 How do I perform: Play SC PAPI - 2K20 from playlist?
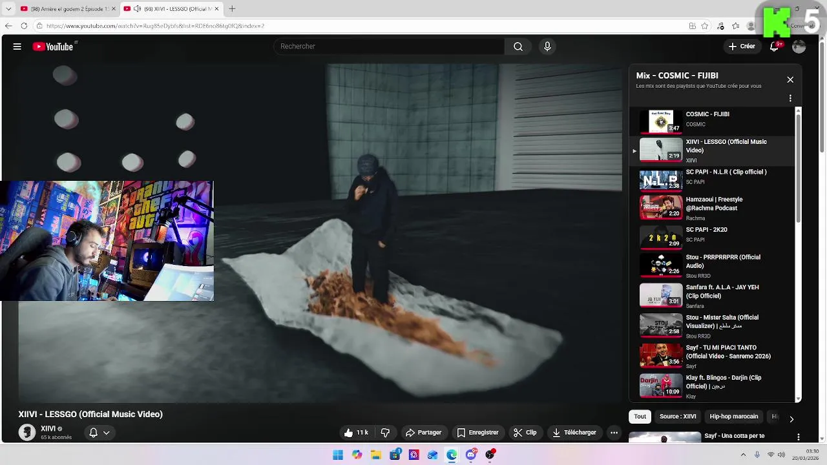coord(711,236)
